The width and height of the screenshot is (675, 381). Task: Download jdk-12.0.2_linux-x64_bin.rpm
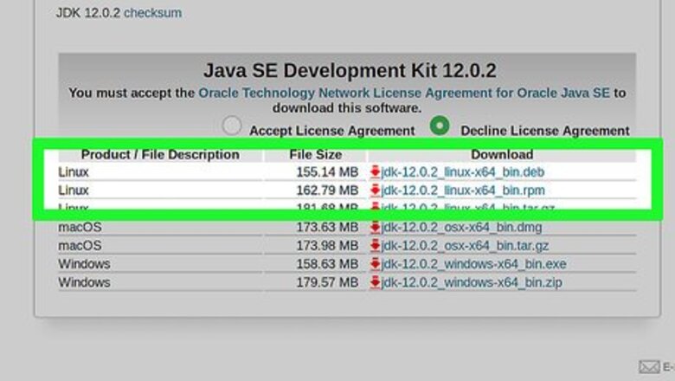tap(463, 190)
